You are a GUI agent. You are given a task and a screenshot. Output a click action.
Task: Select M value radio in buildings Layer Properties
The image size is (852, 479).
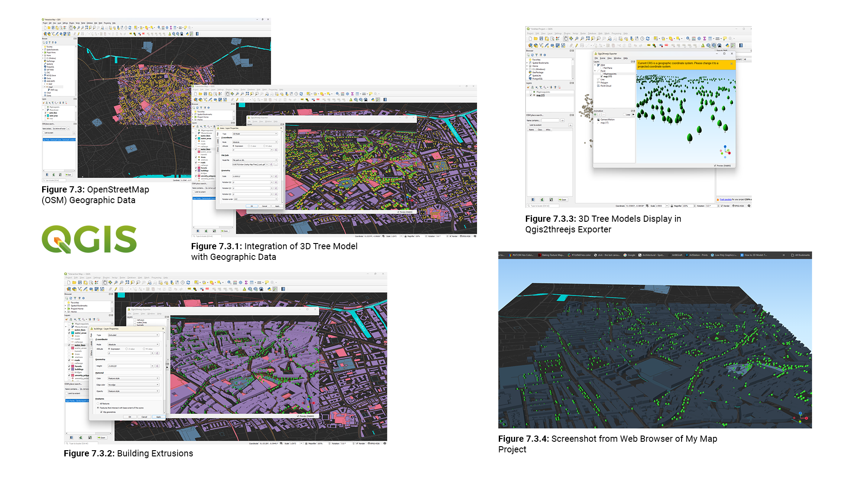(x=144, y=349)
